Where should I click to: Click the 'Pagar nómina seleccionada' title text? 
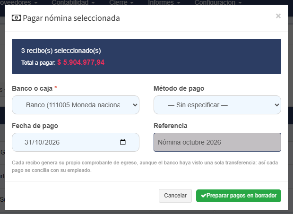pos(71,18)
